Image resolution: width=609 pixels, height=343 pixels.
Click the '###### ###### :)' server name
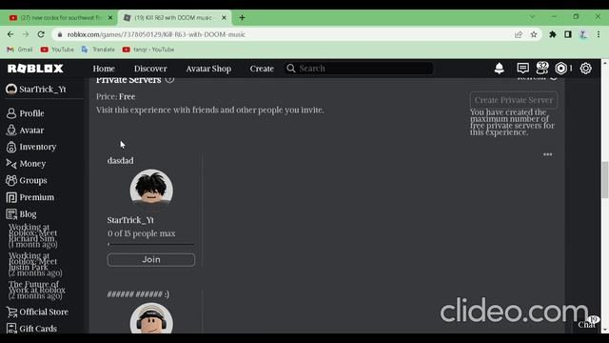tap(138, 294)
